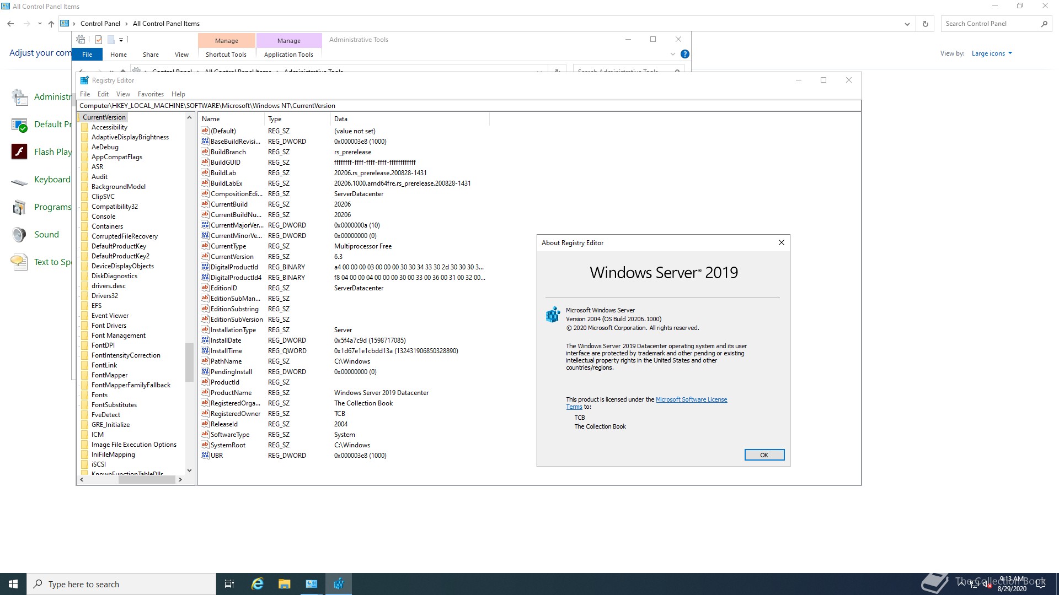Select the BaseBuildRevision DWORD value icon
1059x595 pixels.
click(205, 142)
